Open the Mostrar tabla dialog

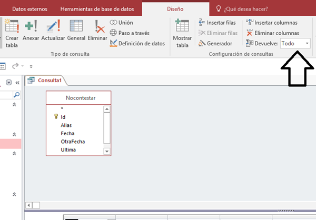pyautogui.click(x=182, y=33)
